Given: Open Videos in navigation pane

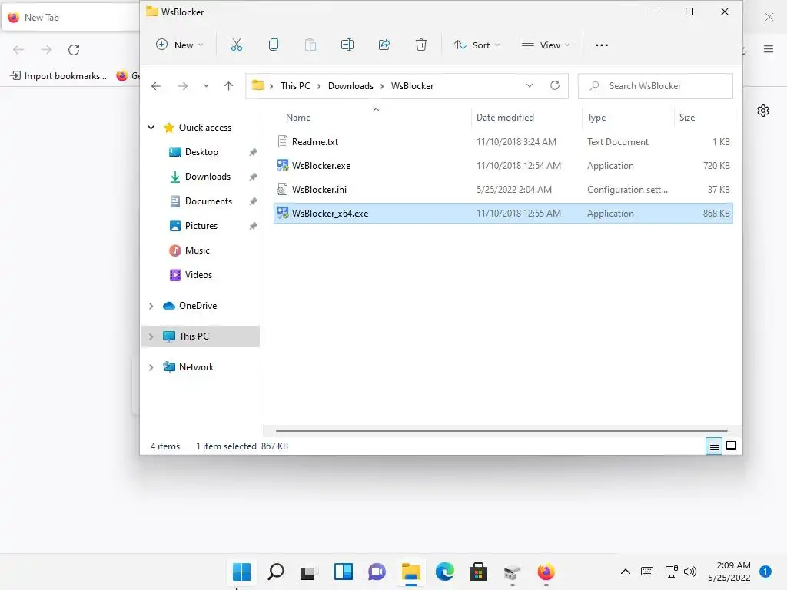Looking at the screenshot, I should 198,275.
